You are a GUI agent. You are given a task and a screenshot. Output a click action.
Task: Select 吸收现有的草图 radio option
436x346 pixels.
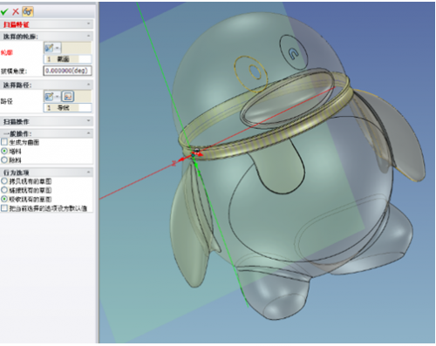pos(4,200)
